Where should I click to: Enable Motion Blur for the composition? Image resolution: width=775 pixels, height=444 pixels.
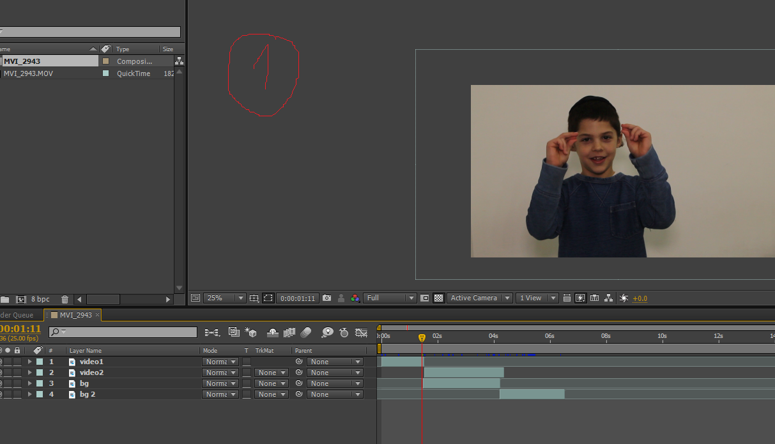coord(305,333)
